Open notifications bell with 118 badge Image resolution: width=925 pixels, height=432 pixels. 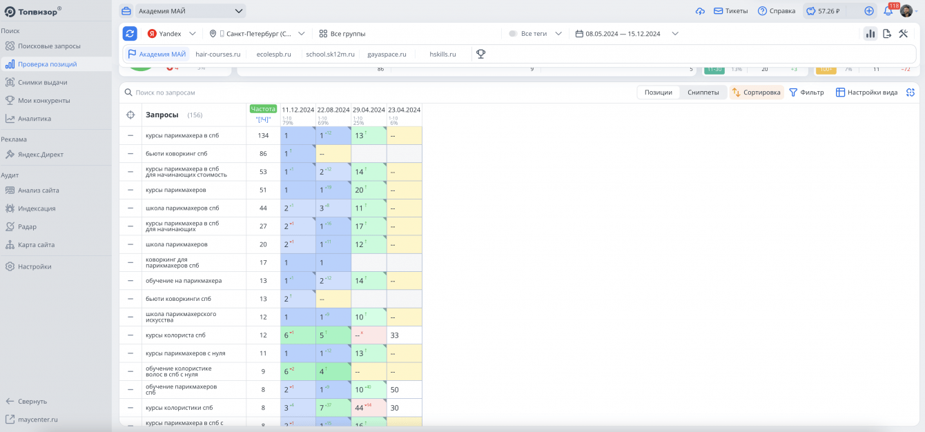point(888,10)
